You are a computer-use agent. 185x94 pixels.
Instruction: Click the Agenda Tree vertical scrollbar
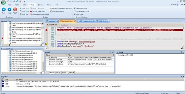point(43,33)
